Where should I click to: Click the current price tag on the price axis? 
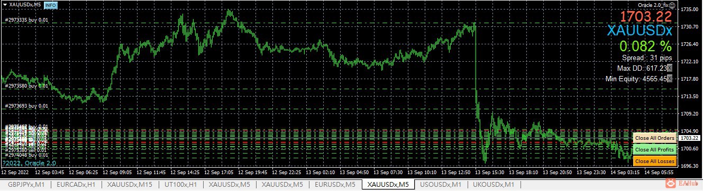click(x=690, y=138)
